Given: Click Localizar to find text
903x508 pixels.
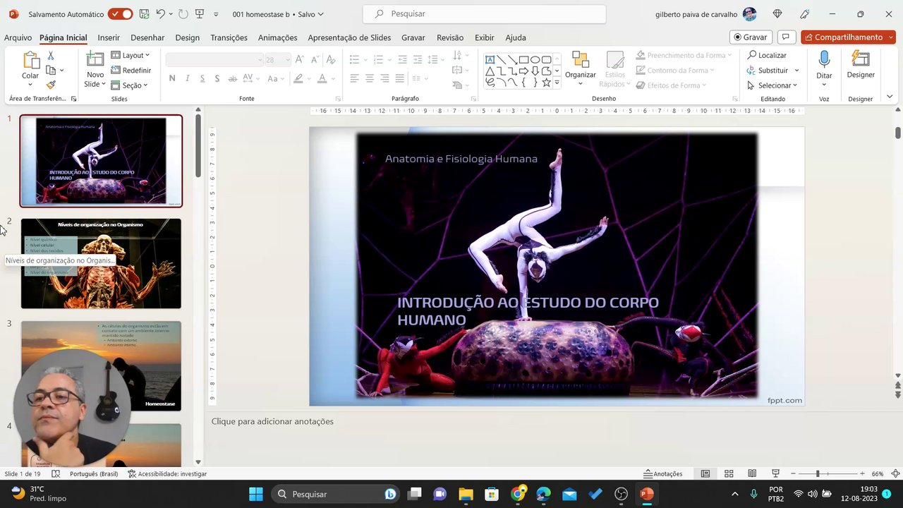Looking at the screenshot, I should pyautogui.click(x=767, y=55).
